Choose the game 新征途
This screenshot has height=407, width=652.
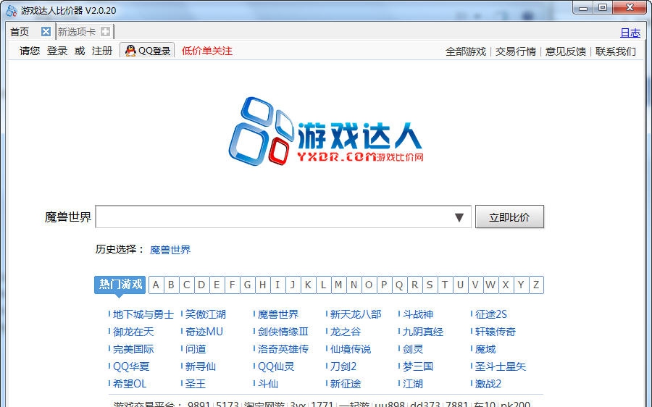point(346,384)
